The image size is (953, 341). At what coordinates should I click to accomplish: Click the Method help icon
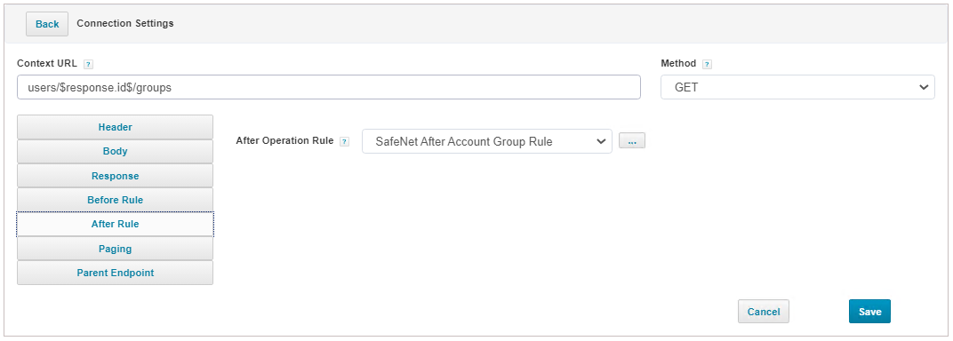coord(707,64)
